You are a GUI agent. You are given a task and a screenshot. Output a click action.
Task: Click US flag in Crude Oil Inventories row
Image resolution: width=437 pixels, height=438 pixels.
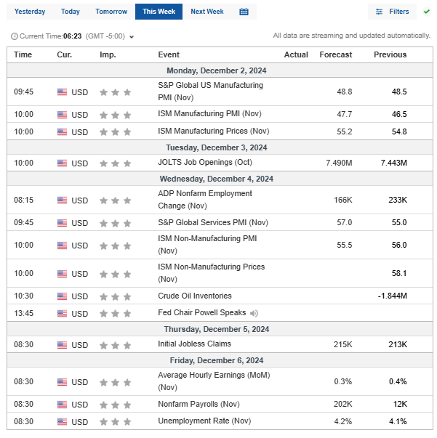(x=62, y=296)
